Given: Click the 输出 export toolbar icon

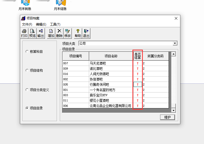Looking at the screenshot, I should pos(41,33).
